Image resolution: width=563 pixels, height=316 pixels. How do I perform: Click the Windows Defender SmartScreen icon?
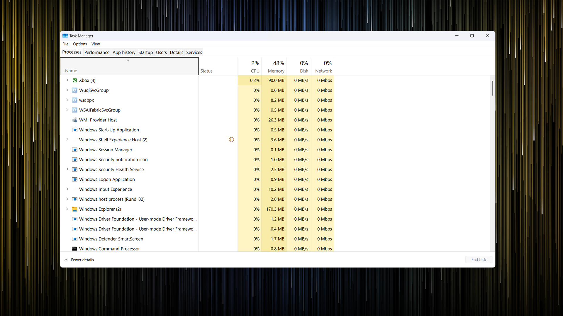(75, 239)
